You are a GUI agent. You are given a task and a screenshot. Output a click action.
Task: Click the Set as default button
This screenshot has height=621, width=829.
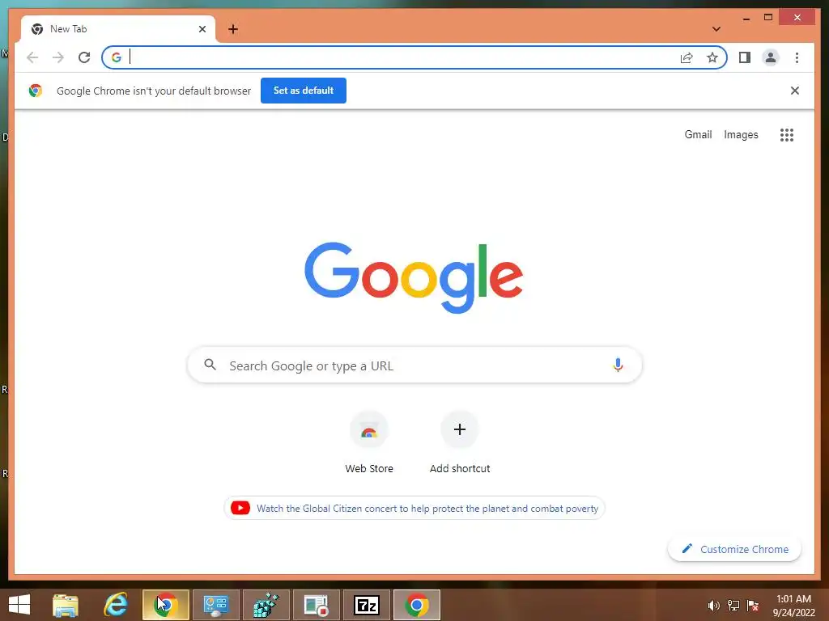[x=304, y=91]
